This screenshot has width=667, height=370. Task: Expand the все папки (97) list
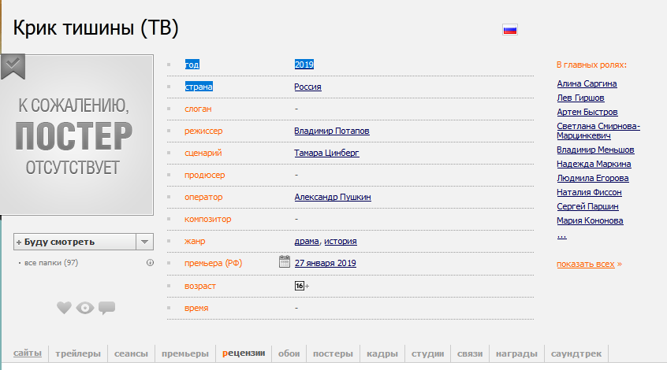[51, 263]
